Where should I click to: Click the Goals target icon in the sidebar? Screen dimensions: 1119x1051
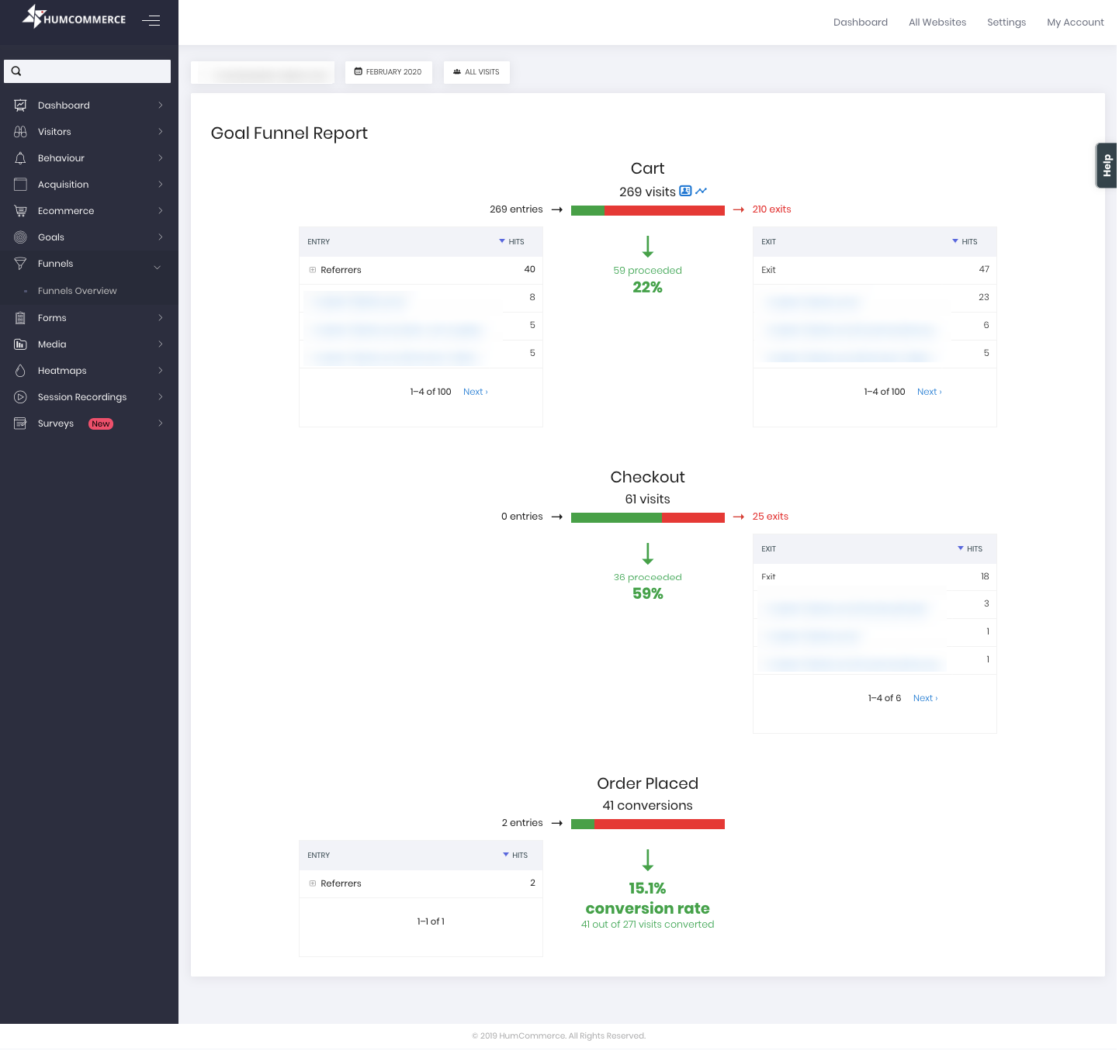coord(20,237)
